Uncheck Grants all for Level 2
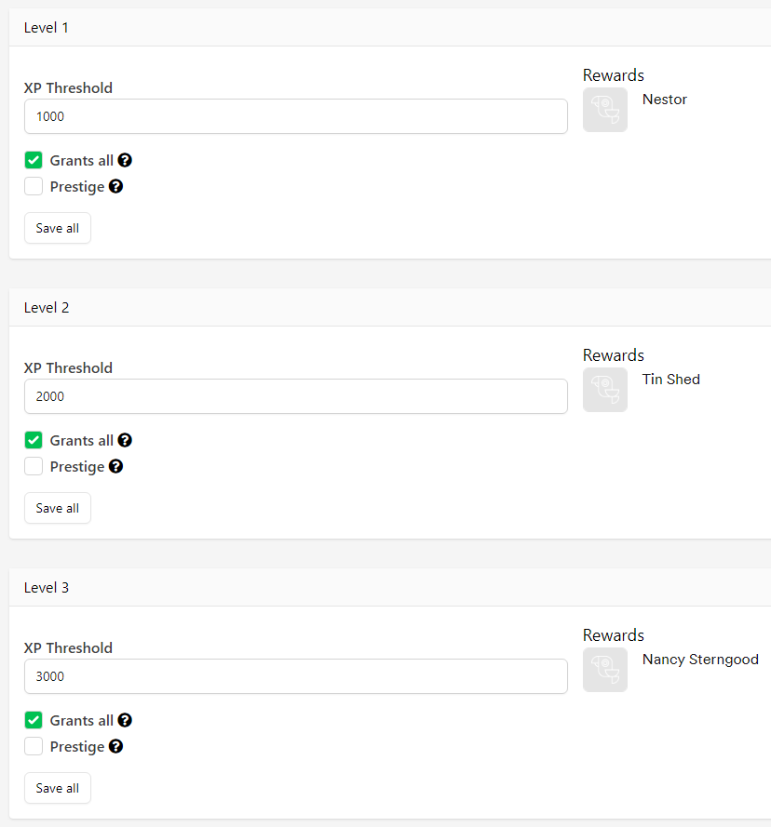 point(34,440)
